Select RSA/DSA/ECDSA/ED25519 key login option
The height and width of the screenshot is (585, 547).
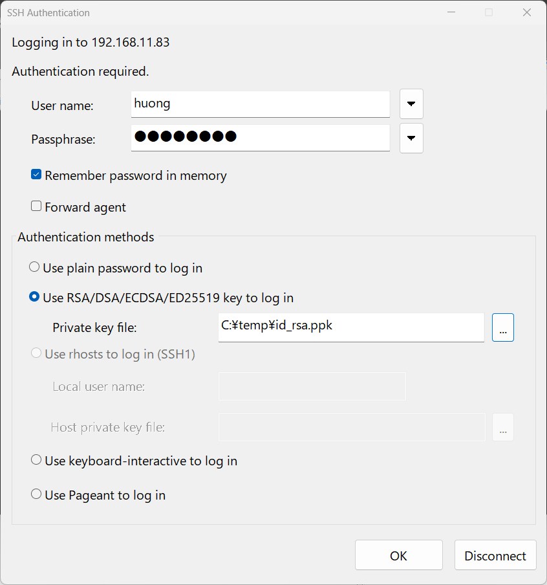coord(34,297)
